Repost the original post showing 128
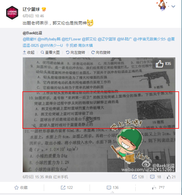The width and height of the screenshot is (182, 195). (138, 177)
